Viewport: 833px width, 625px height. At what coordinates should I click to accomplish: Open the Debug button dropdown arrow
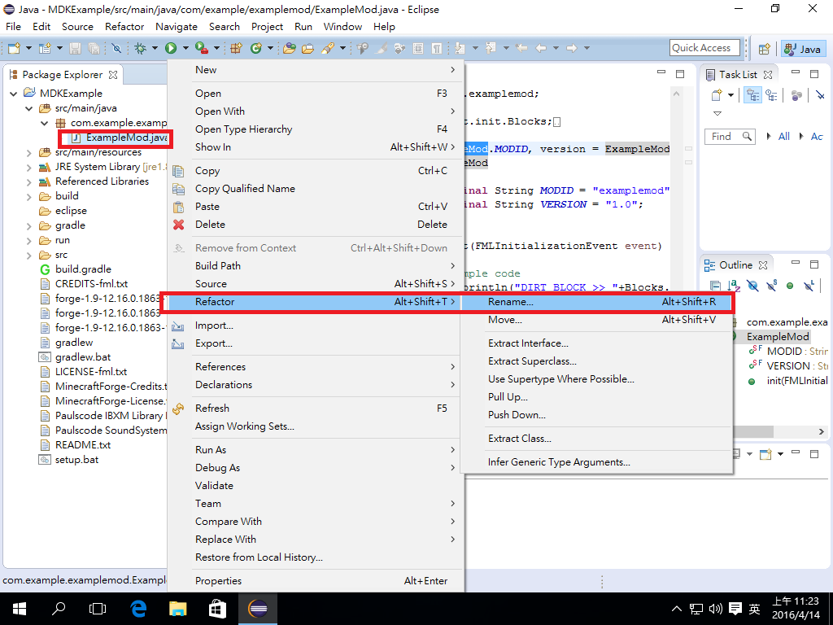click(155, 48)
